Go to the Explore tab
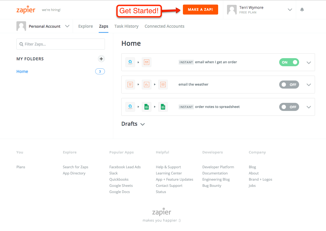This screenshot has width=326, height=231. (86, 26)
